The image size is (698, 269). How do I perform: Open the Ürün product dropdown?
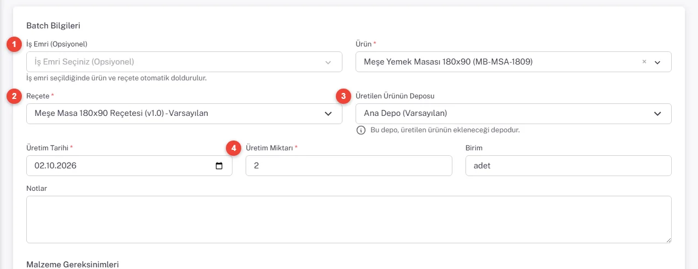(513, 62)
